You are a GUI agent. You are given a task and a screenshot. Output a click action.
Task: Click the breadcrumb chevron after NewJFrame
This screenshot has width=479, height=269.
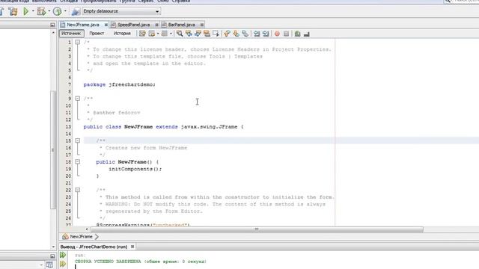pos(97,237)
